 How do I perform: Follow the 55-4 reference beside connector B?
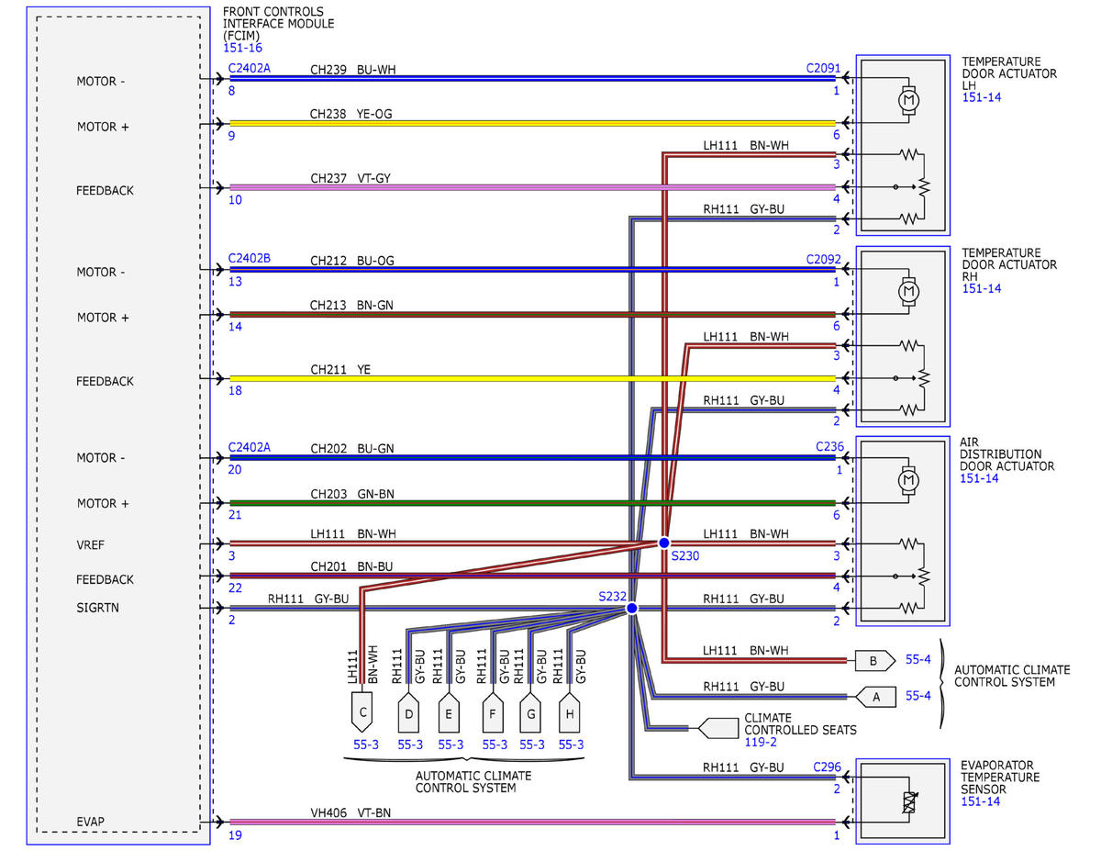point(918,659)
